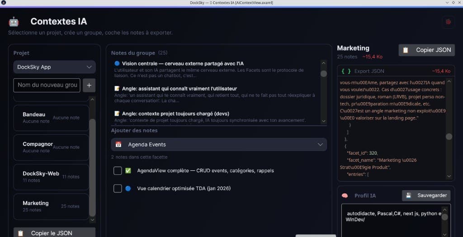
Task: Click the green check icon of AgendaView note
Action: coord(128,170)
